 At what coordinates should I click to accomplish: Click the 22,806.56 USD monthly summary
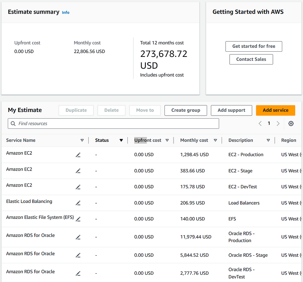(x=89, y=51)
